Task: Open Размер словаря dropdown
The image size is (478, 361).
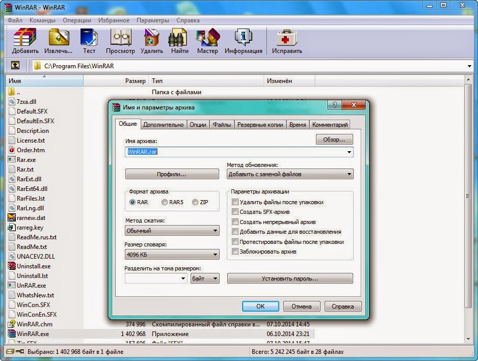Action: [172, 255]
